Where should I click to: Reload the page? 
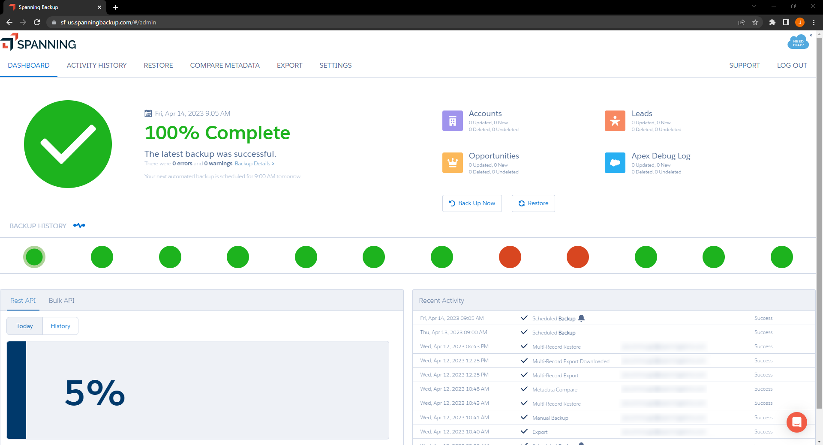[37, 22]
